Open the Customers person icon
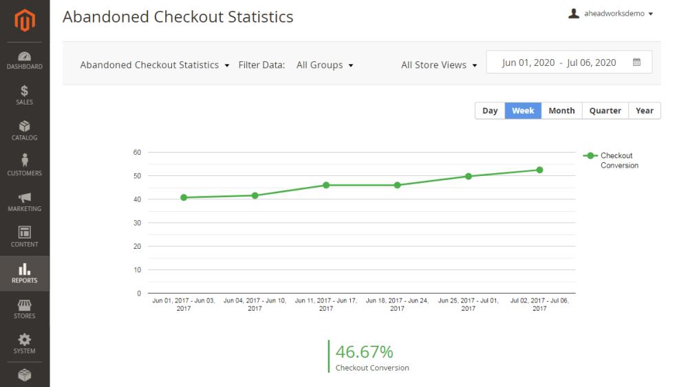The width and height of the screenshot is (688, 387). tap(25, 160)
